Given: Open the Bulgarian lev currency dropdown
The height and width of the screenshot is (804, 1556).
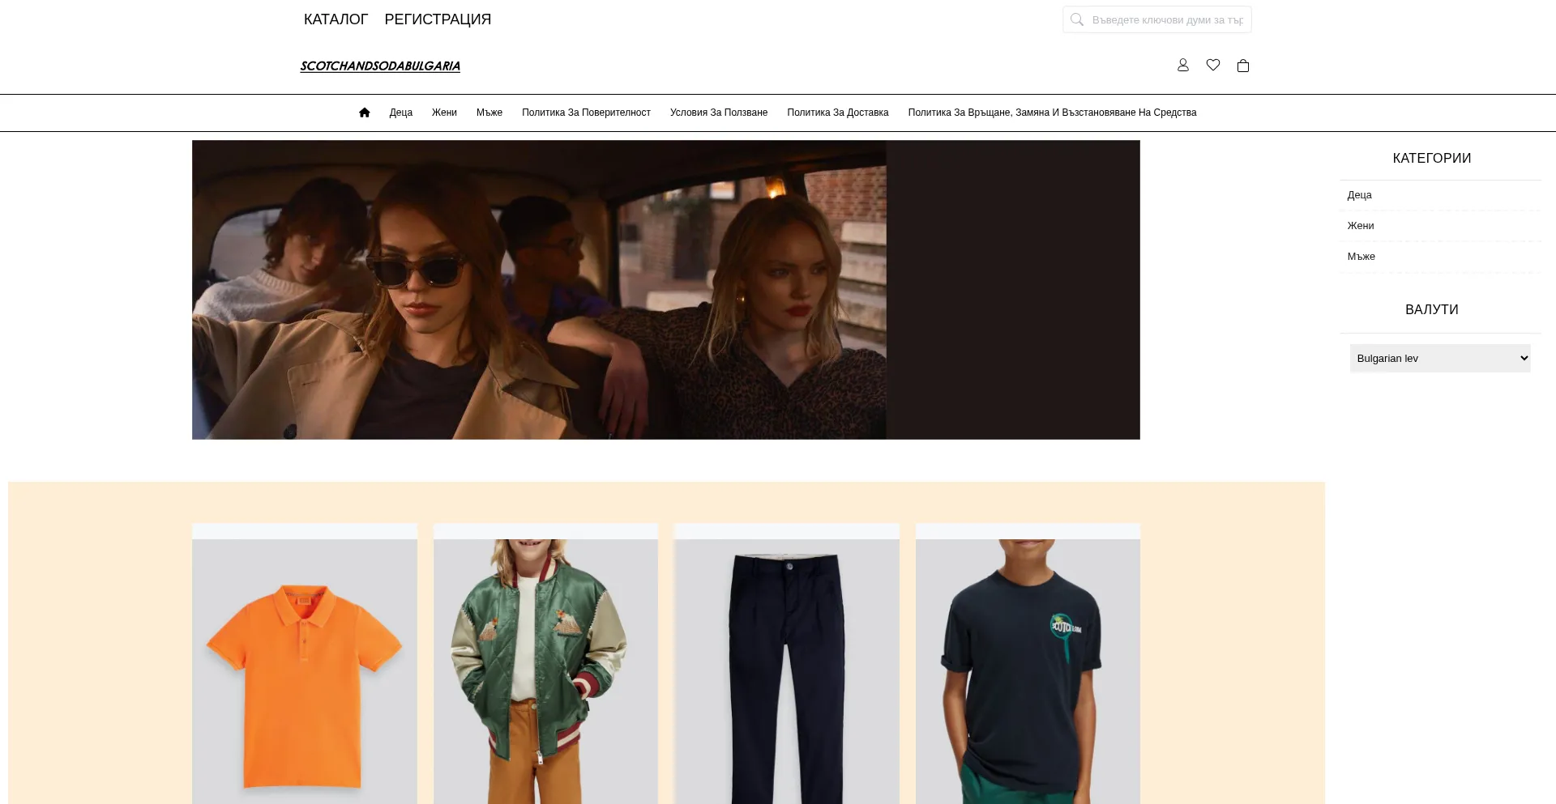Looking at the screenshot, I should [1439, 359].
